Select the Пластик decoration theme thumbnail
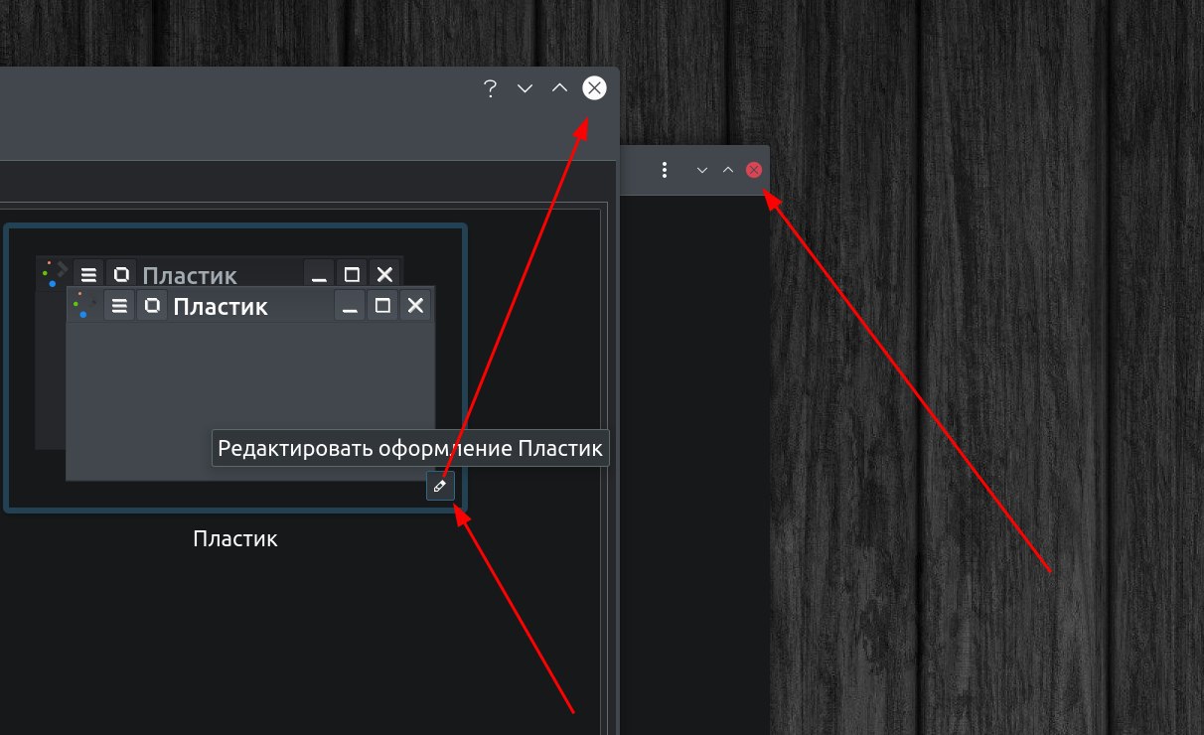 235,368
